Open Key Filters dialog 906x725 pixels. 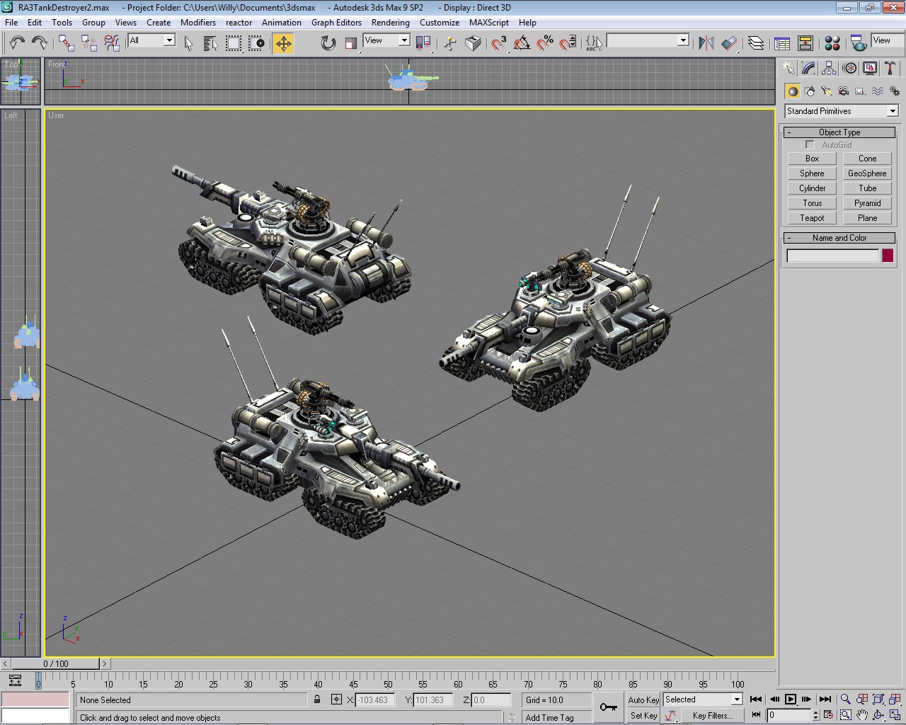[x=712, y=716]
